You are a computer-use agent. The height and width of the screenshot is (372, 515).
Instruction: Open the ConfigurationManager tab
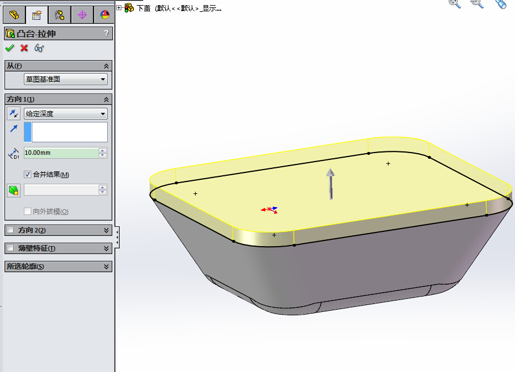click(60, 15)
